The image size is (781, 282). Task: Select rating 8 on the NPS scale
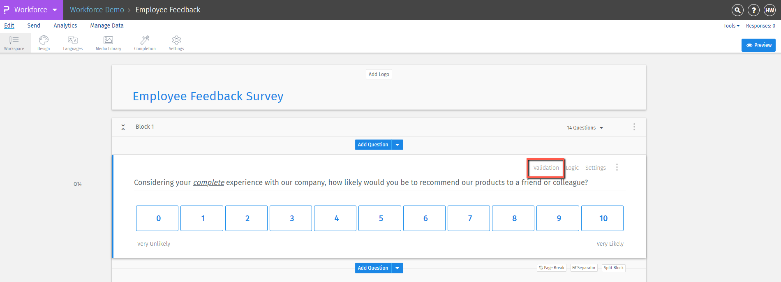click(513, 218)
